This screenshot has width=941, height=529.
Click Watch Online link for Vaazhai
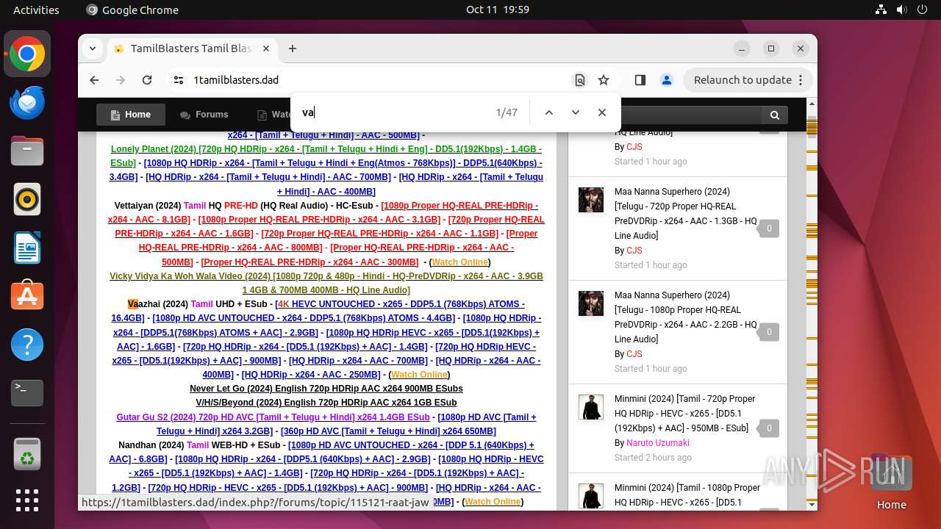pyautogui.click(x=419, y=375)
